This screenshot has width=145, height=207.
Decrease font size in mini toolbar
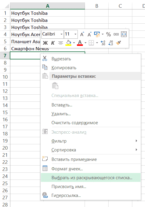pyautogui.click(x=89, y=34)
